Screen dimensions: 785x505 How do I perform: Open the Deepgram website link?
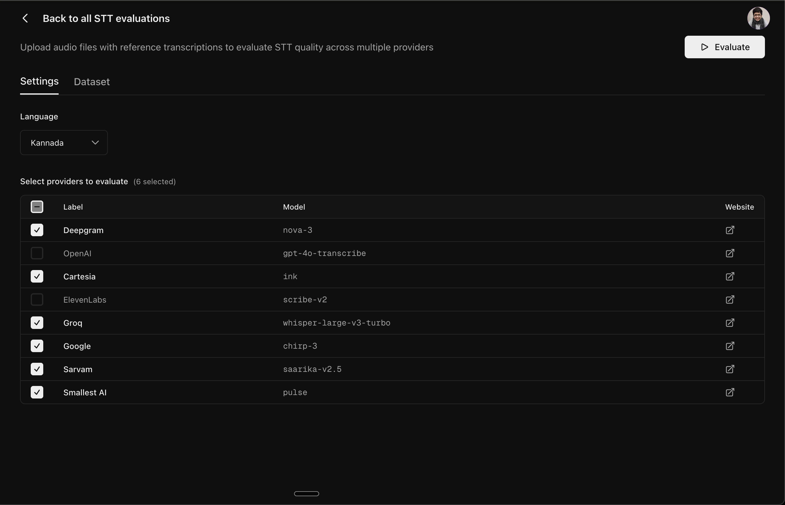click(x=730, y=230)
